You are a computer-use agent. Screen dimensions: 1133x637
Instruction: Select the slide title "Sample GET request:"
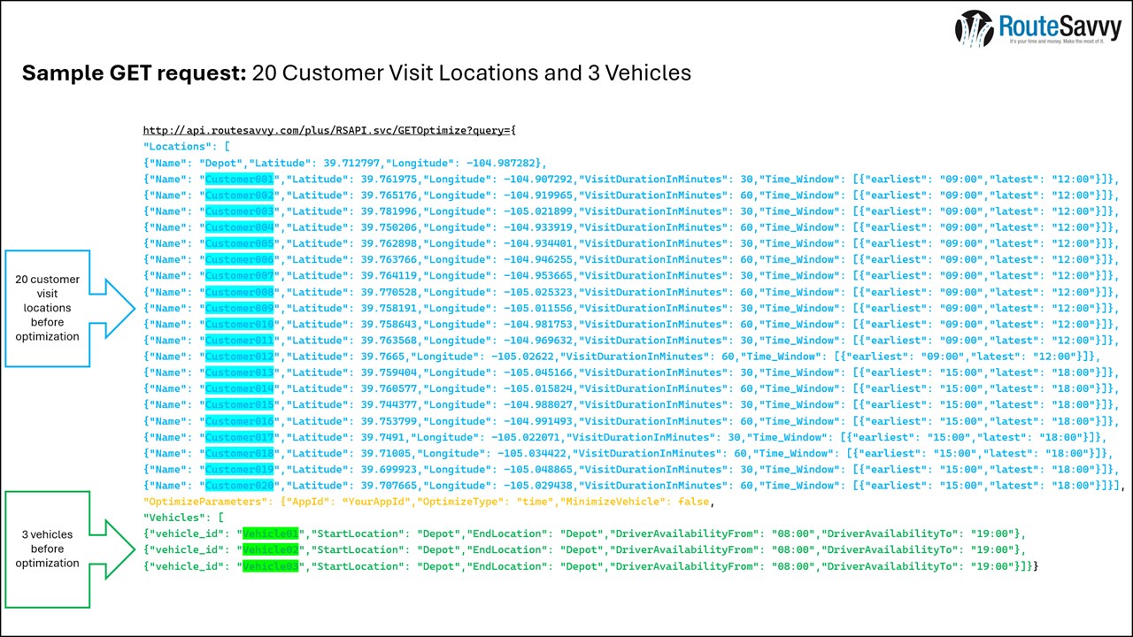coord(135,73)
